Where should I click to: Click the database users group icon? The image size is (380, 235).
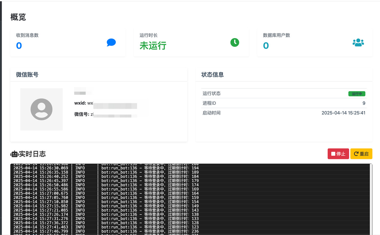[358, 43]
